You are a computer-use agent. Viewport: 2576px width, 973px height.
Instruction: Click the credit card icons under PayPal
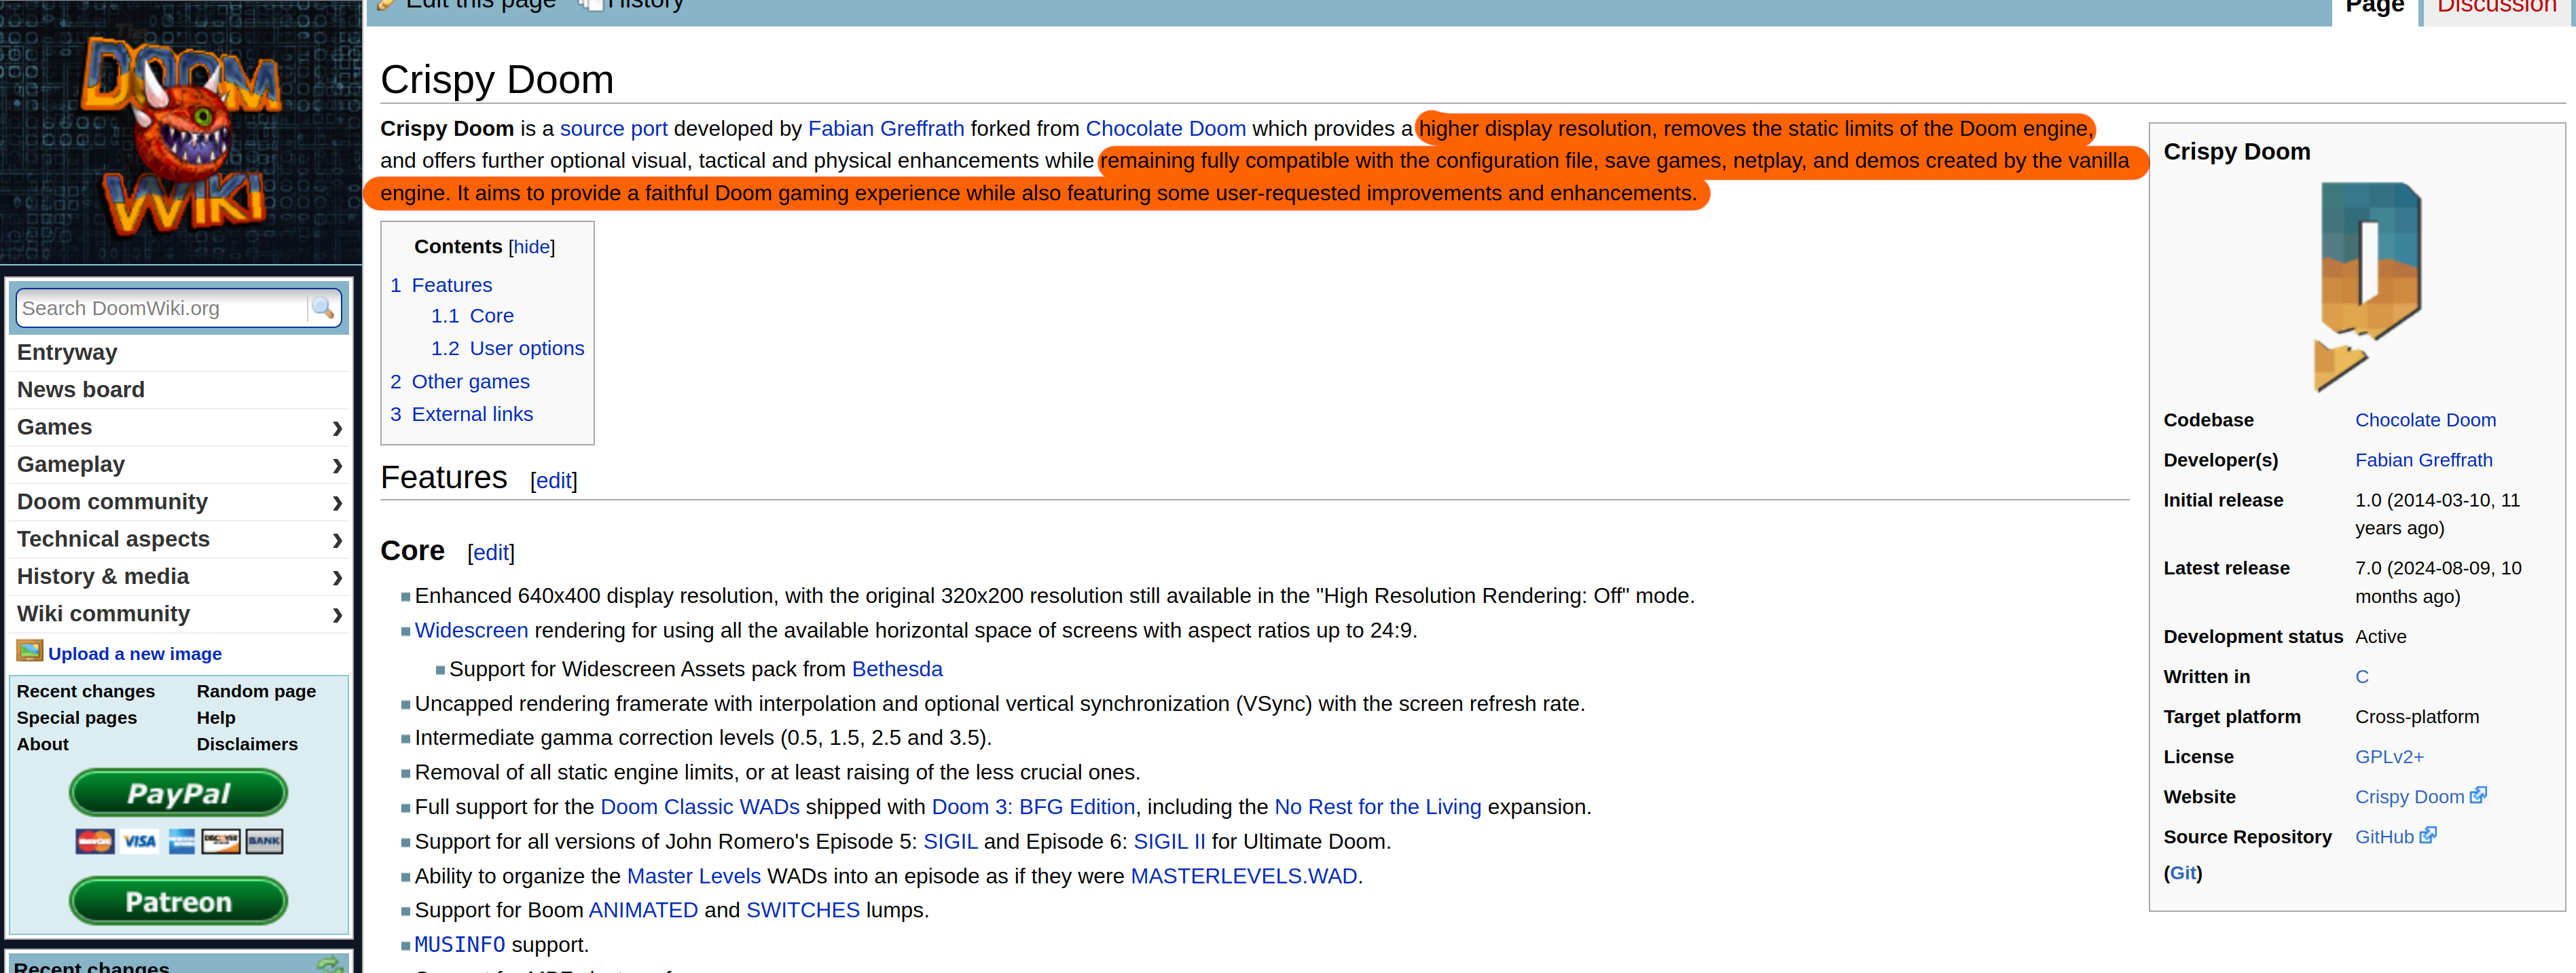pyautogui.click(x=179, y=841)
